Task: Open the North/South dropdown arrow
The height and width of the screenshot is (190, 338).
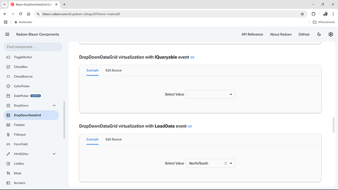Action: [231, 163]
